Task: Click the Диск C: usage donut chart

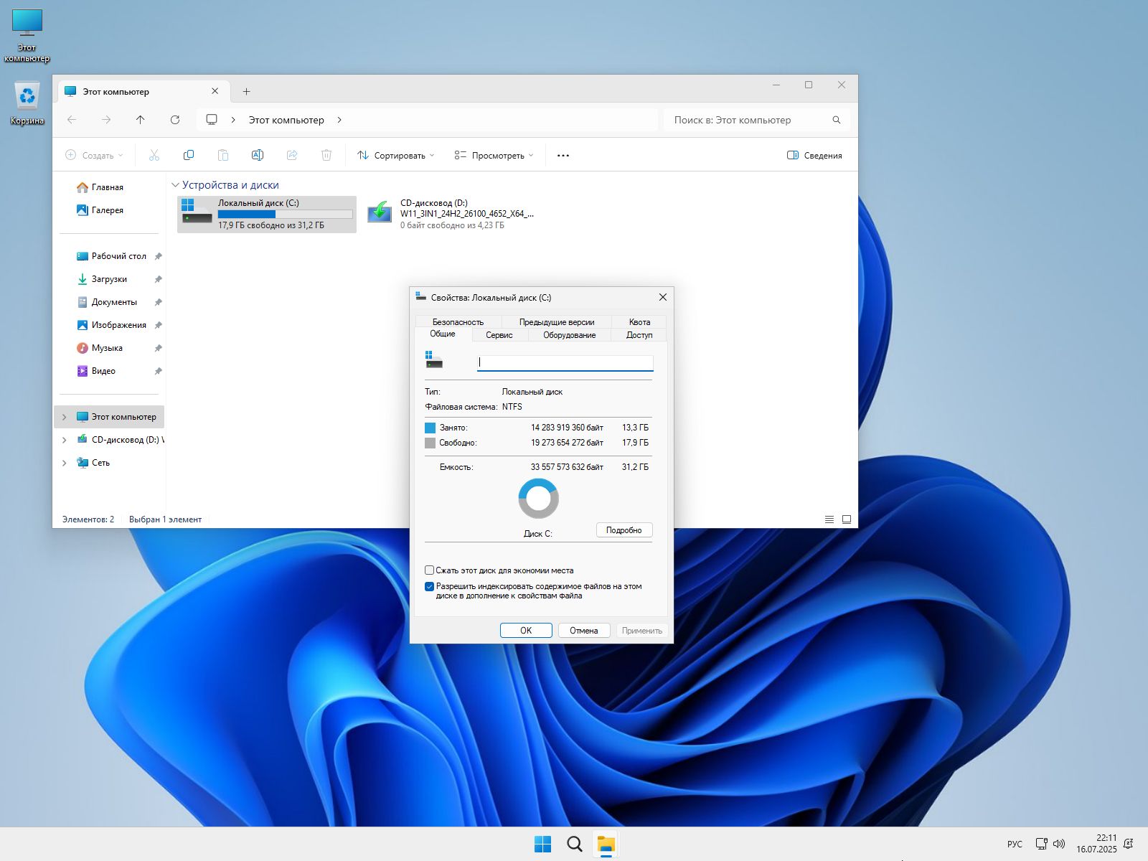Action: 539,499
